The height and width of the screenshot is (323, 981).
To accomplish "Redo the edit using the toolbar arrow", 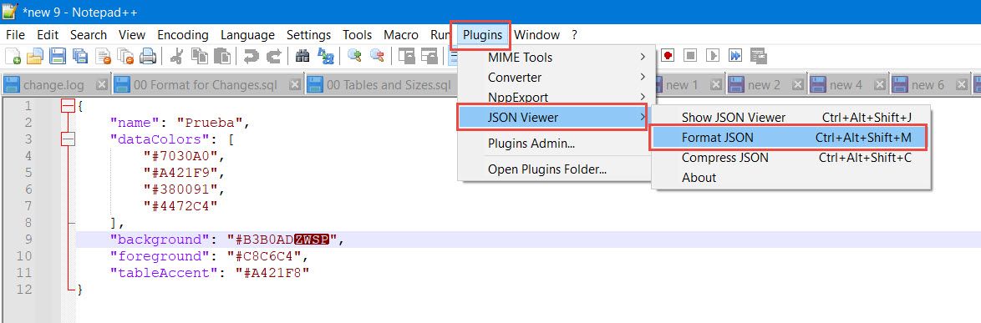I will point(273,56).
